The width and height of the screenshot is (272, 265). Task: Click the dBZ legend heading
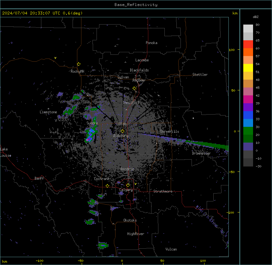[x=256, y=17]
